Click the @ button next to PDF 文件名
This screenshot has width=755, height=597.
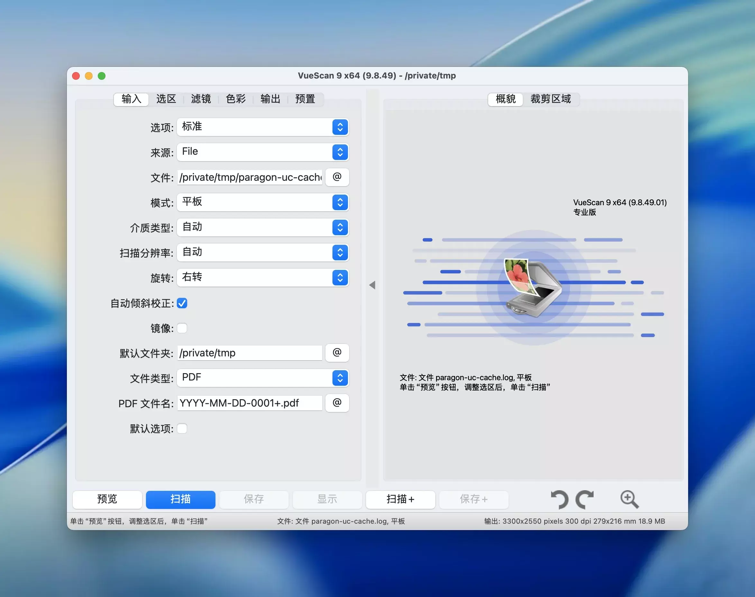[x=337, y=403]
